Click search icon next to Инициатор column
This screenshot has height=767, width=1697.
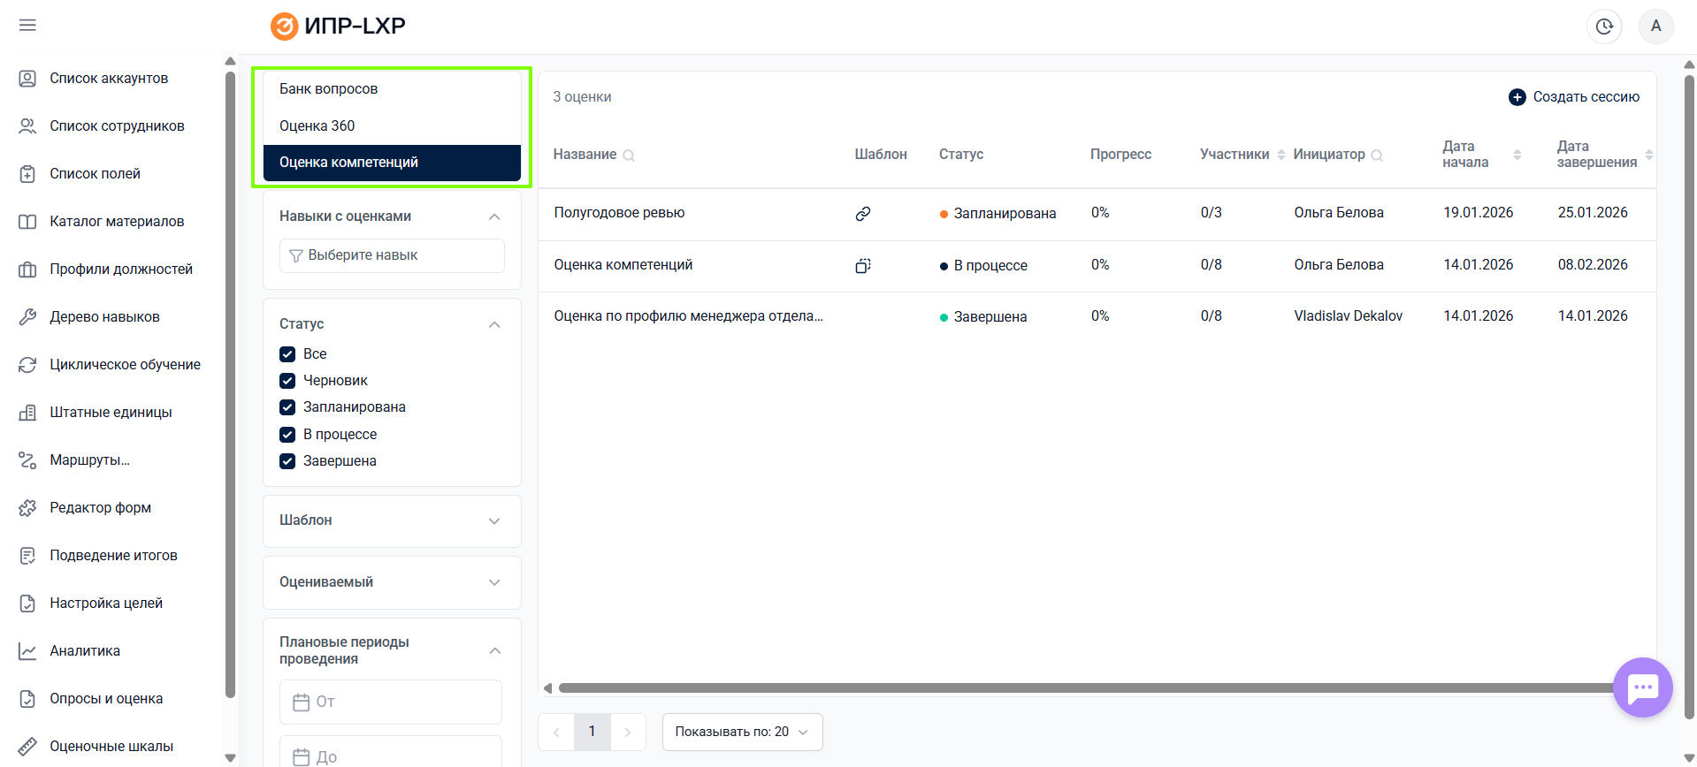click(x=1377, y=156)
